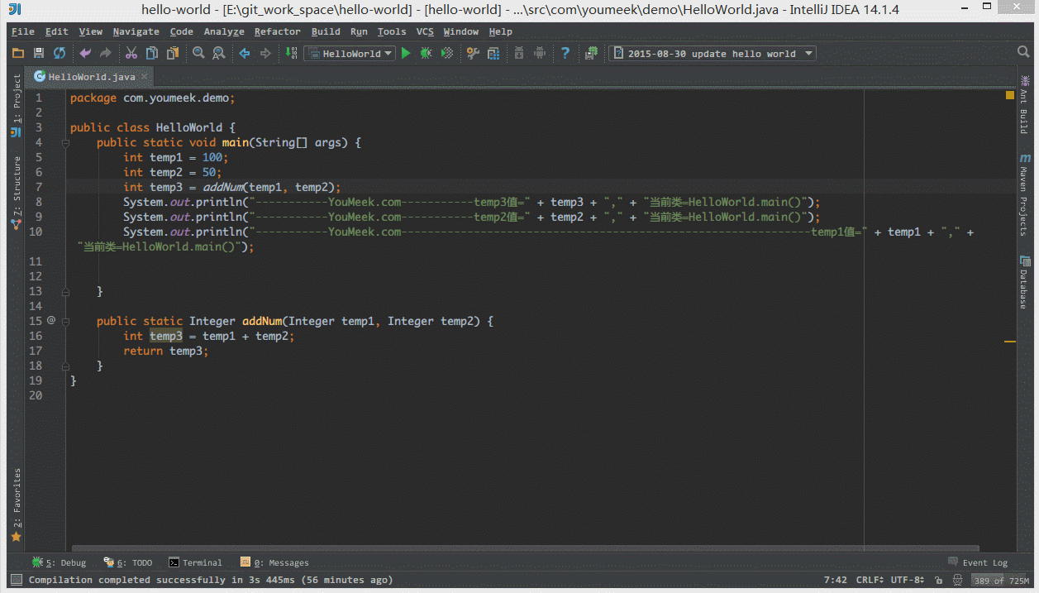The width and height of the screenshot is (1039, 593).
Task: Synchronize files using the refresh icon
Action: coord(58,52)
